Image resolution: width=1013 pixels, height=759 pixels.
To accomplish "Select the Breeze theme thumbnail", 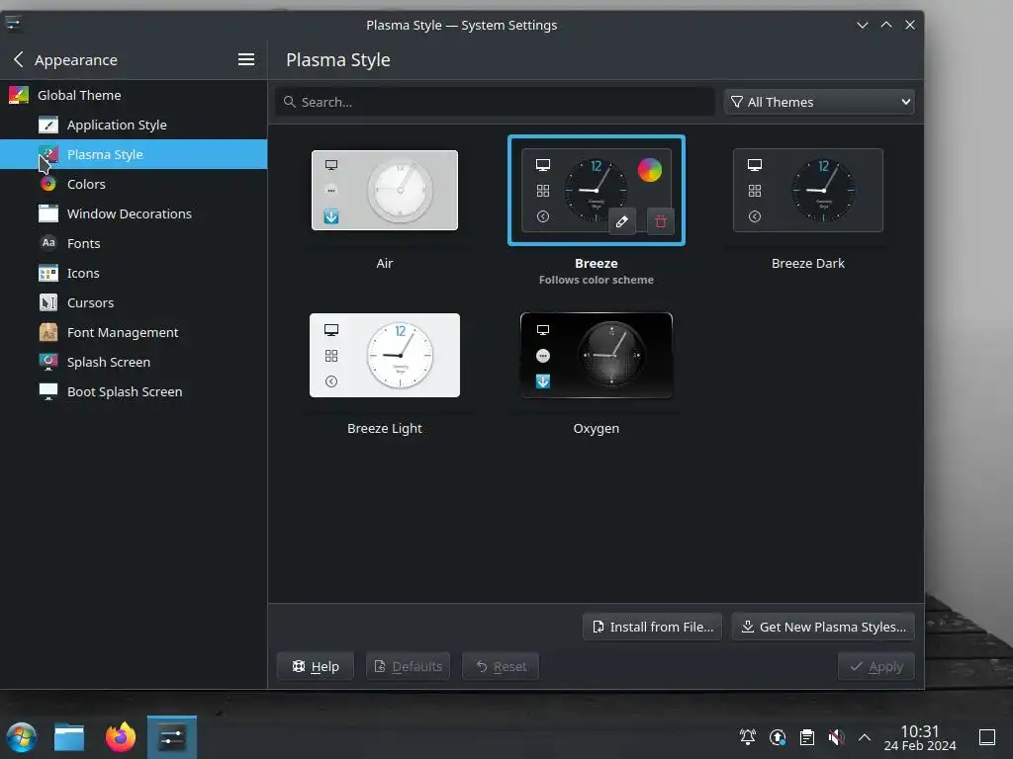I will click(596, 191).
